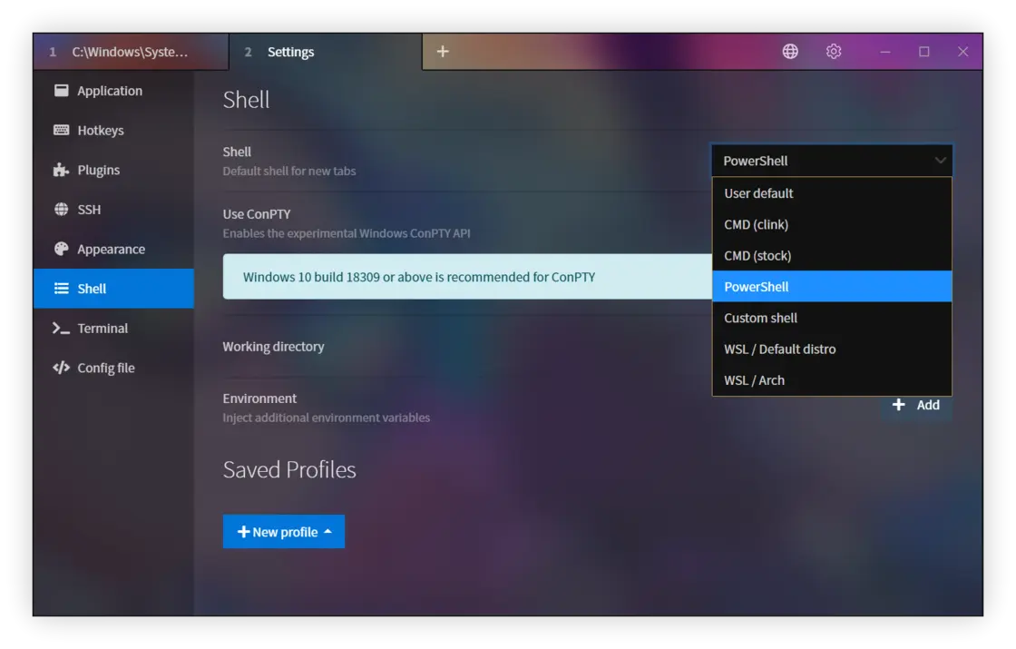
Task: Switch to the Settings tab
Action: [x=326, y=52]
